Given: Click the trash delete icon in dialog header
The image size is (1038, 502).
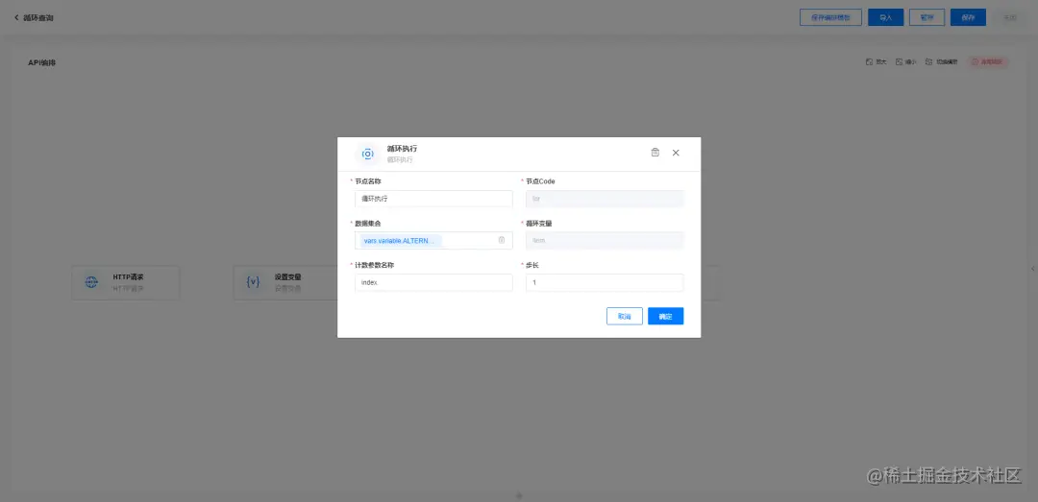Looking at the screenshot, I should 655,152.
